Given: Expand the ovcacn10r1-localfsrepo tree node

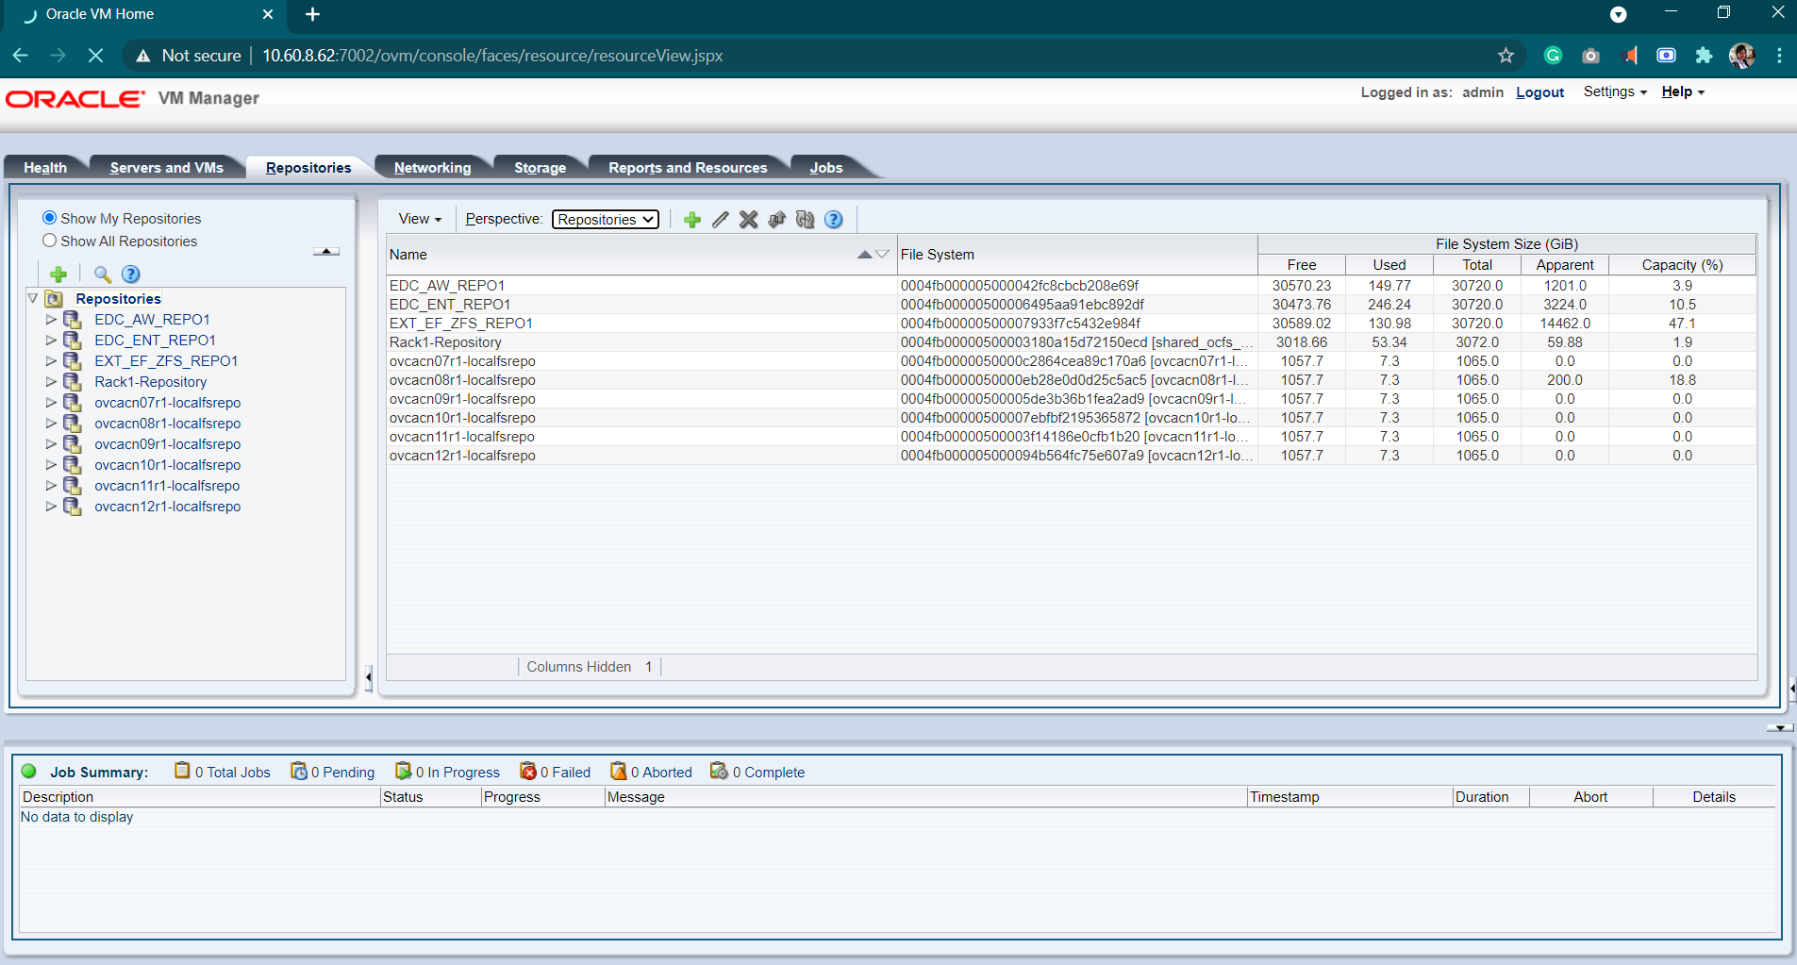Looking at the screenshot, I should point(51,465).
